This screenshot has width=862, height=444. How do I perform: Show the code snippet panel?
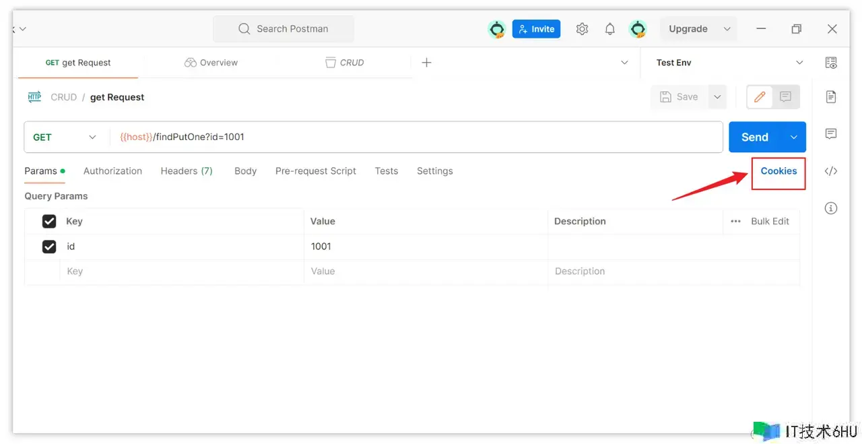tap(831, 171)
